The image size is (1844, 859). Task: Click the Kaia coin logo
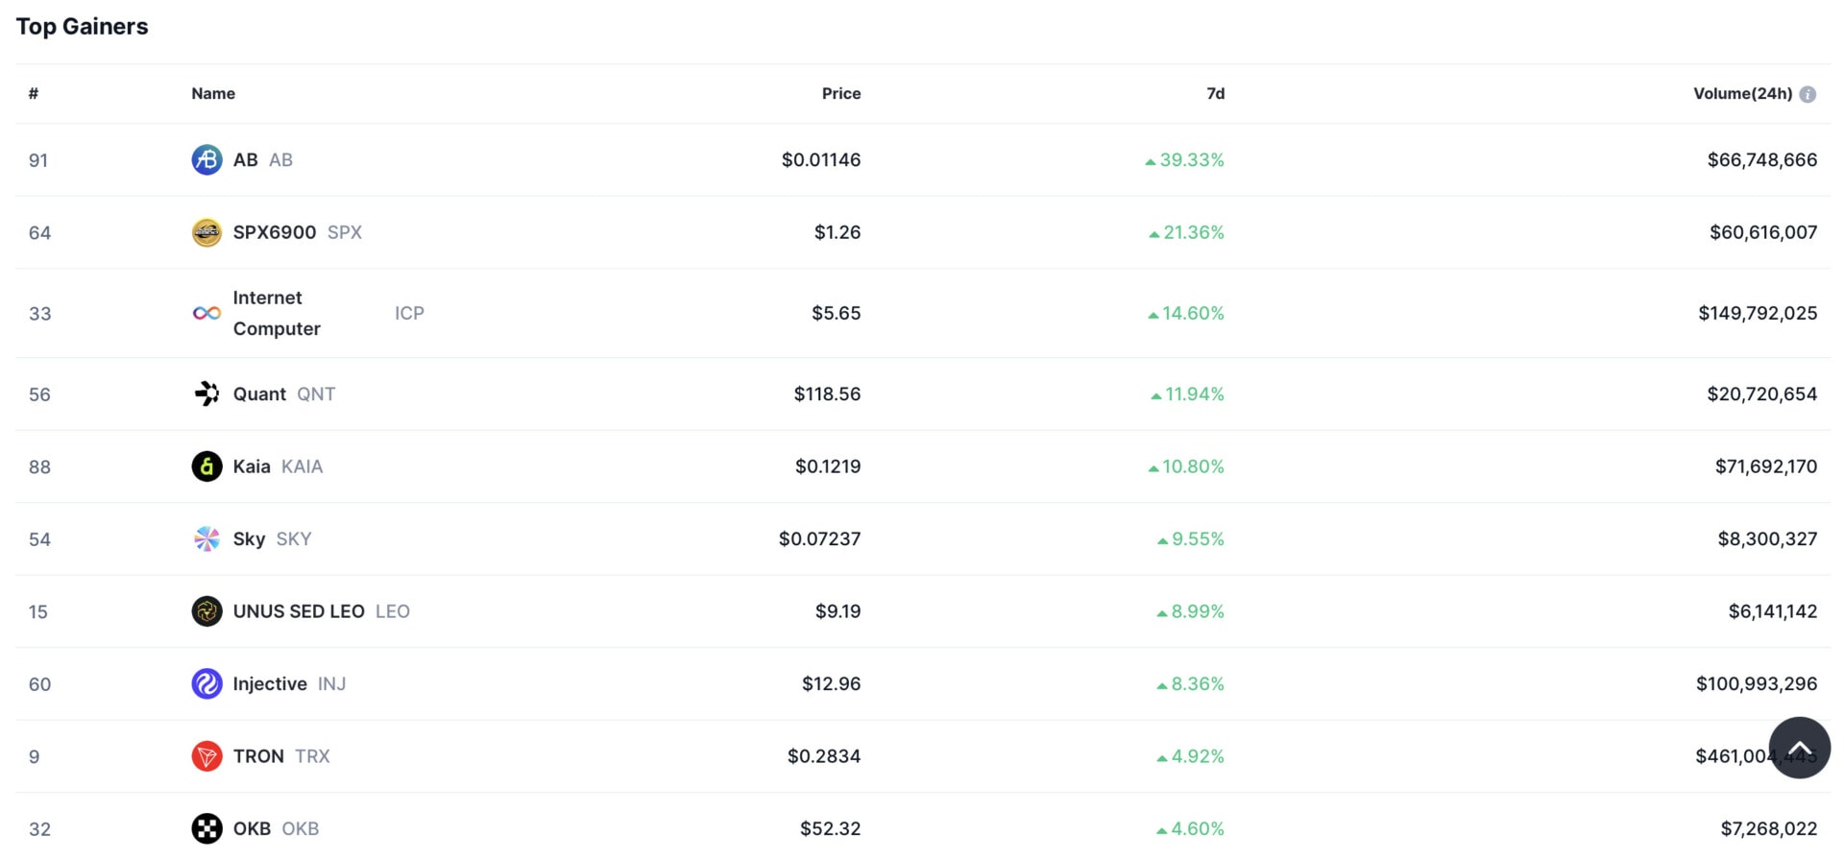[206, 466]
